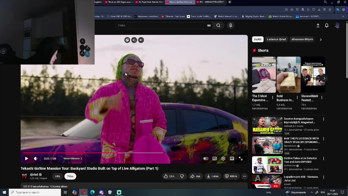Image resolution: width=348 pixels, height=196 pixels.
Task: Open options for 'Gold Business' short
Action: click(297, 97)
